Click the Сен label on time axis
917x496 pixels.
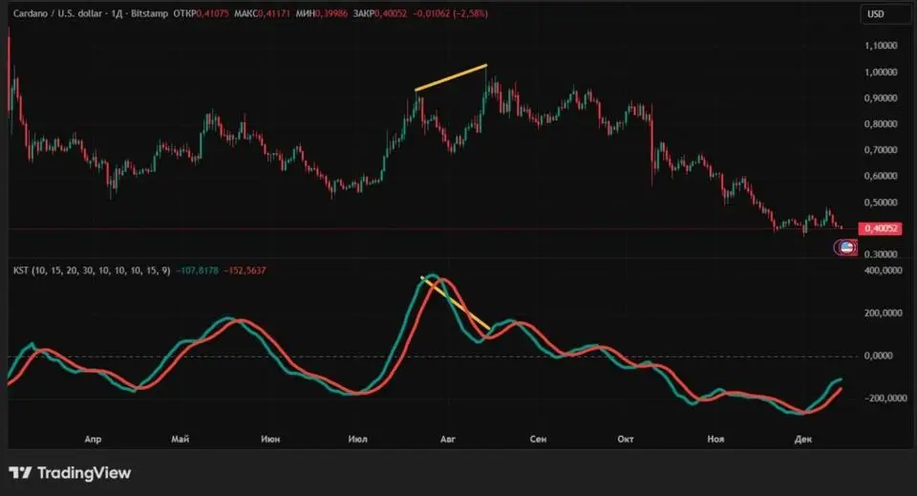tap(538, 439)
